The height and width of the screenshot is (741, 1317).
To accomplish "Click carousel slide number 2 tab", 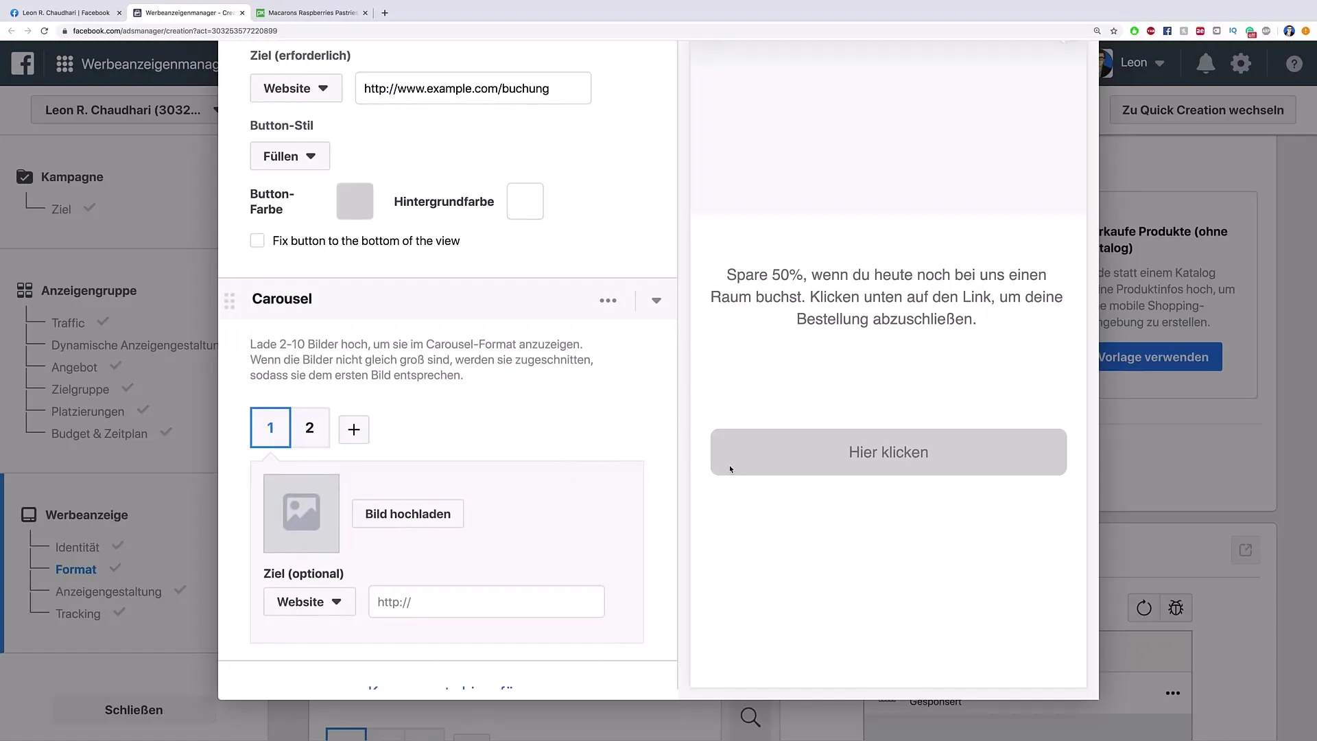I will (309, 428).
